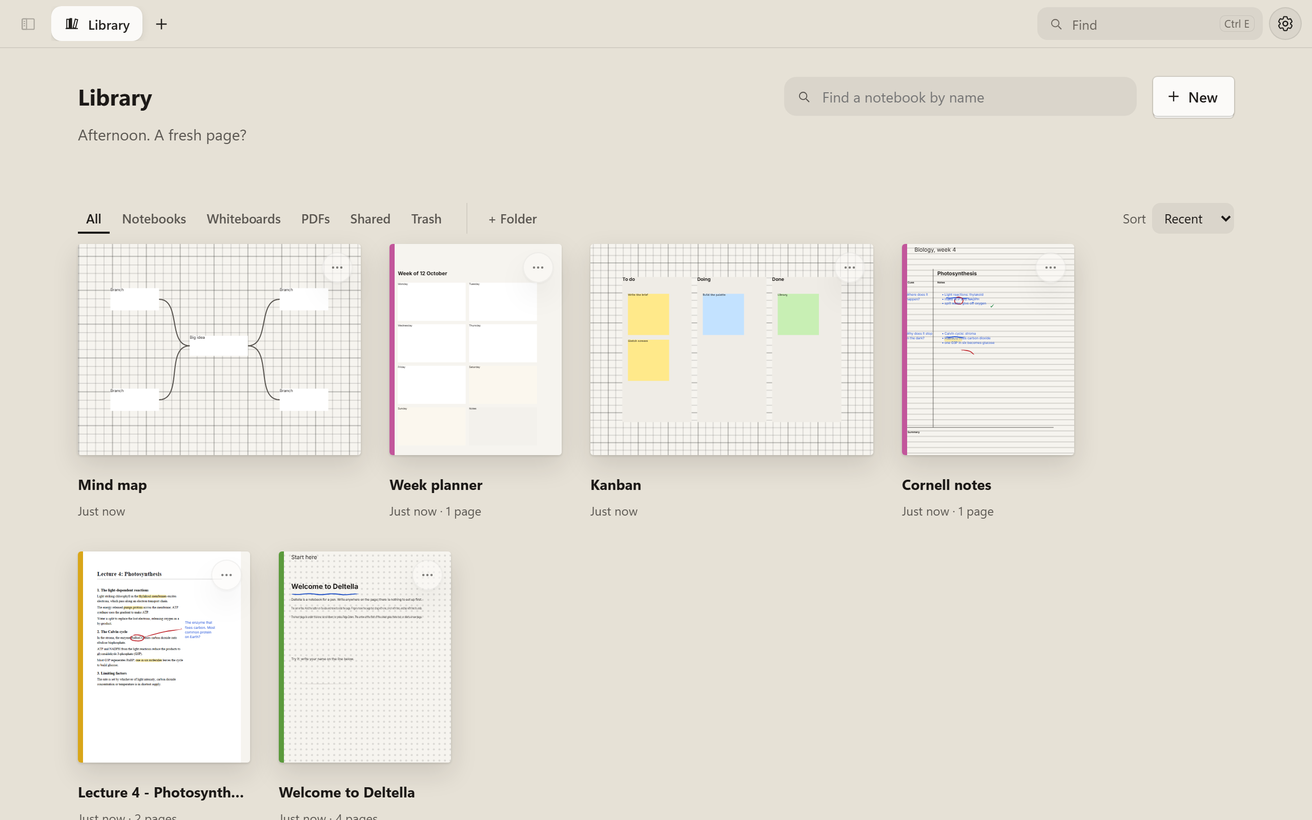This screenshot has height=820, width=1312.
Task: Open the Trash tab
Action: pos(426,218)
